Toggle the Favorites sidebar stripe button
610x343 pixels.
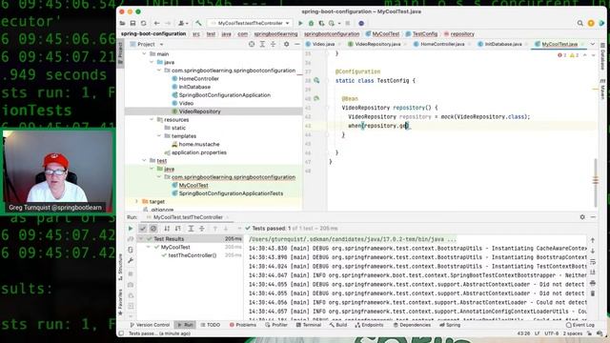120,302
